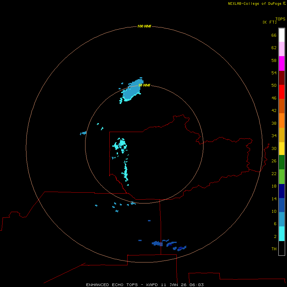Click the 'ENHANCED ECHO TOPS' caption text

click(x=112, y=285)
